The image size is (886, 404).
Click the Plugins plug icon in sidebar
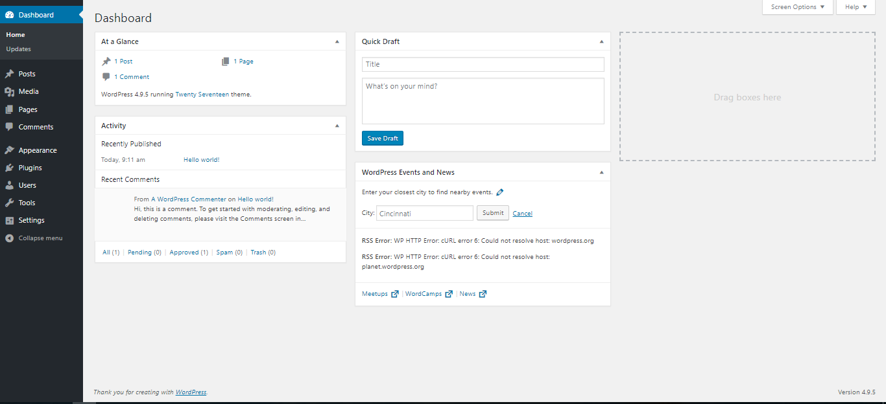pyautogui.click(x=9, y=168)
